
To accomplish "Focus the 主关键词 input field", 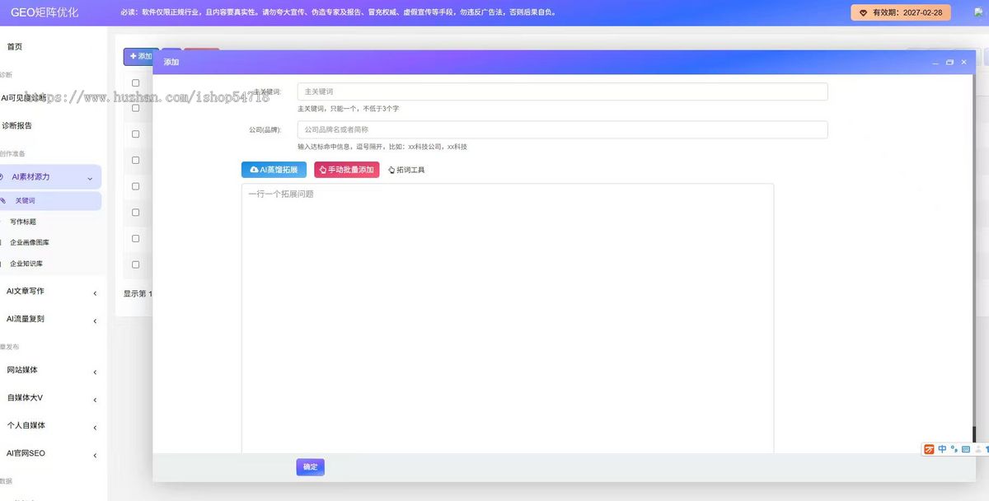I will click(x=562, y=91).
